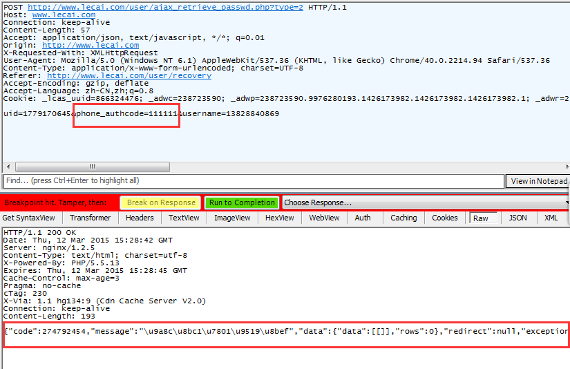This screenshot has height=369, width=570.
Task: Click the HTTP/1.1 200 OK status line
Action: 40,233
